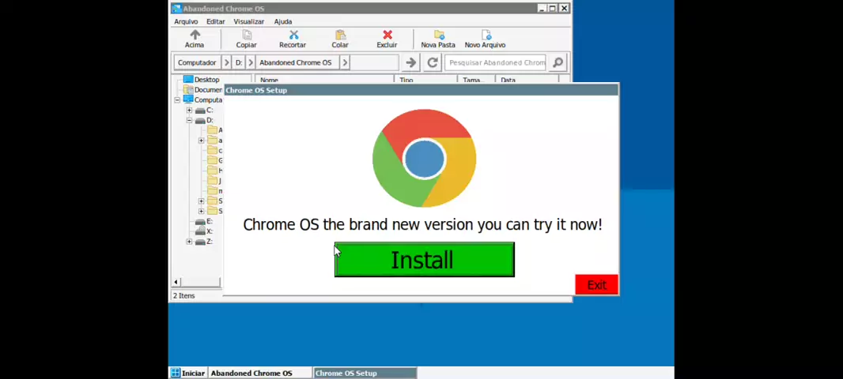Click the Pesquisar Abandoned Chrome search field
Screen dimensions: 843x379
(496, 62)
